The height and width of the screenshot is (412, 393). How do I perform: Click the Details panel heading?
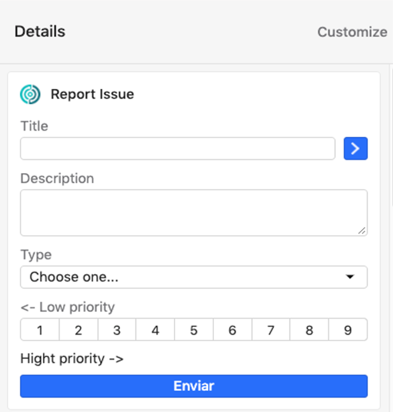[x=40, y=31]
